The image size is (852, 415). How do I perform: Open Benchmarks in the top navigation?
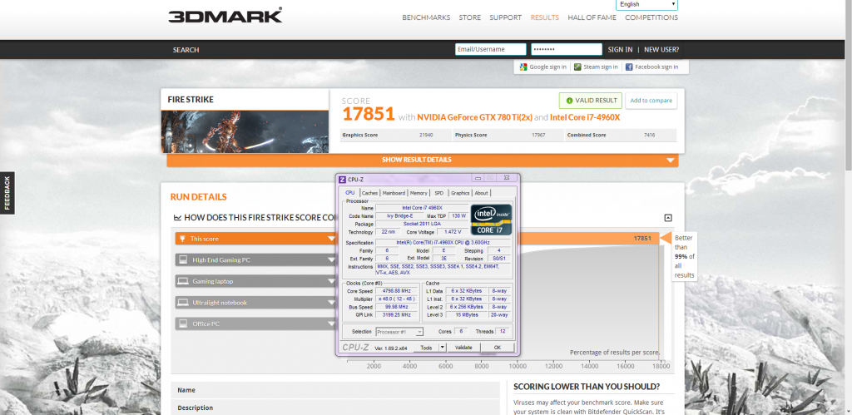[426, 17]
